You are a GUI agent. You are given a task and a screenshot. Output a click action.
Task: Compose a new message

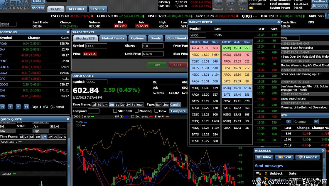[x=308, y=157]
